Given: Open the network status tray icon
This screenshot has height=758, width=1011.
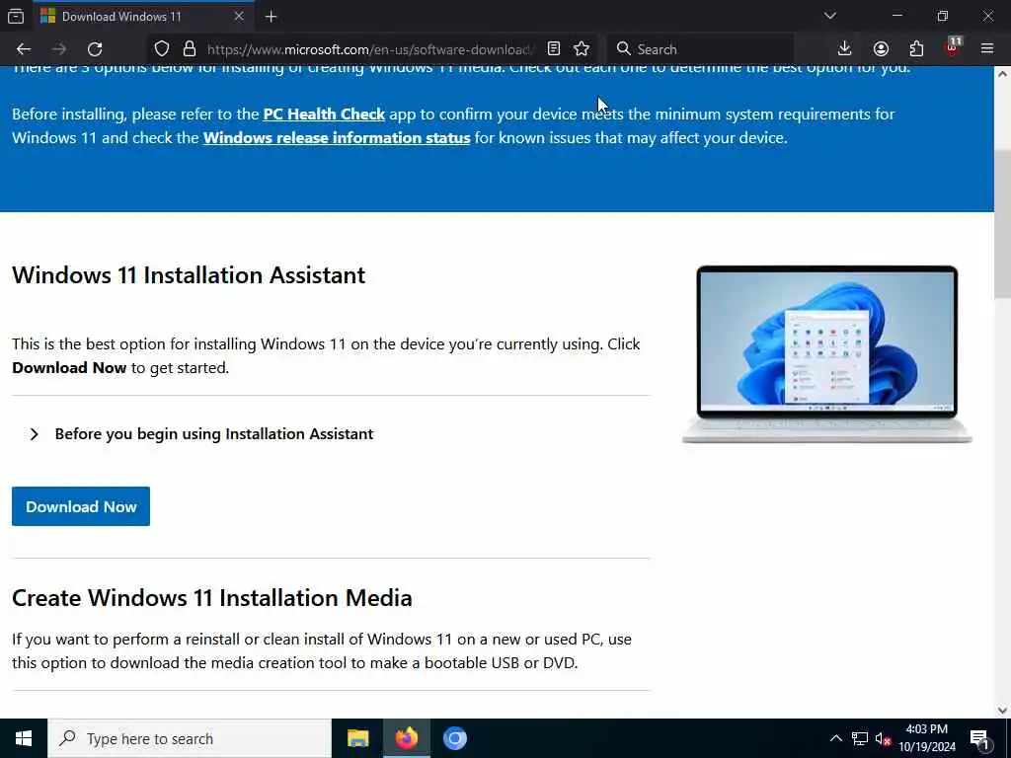Looking at the screenshot, I should (860, 738).
